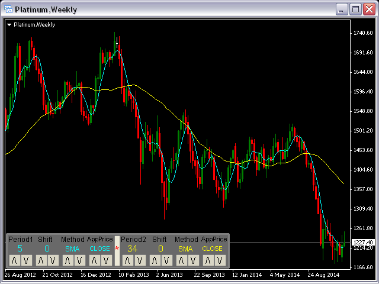
Task: Increase second Shift value using up arrow
Action: click(x=153, y=260)
